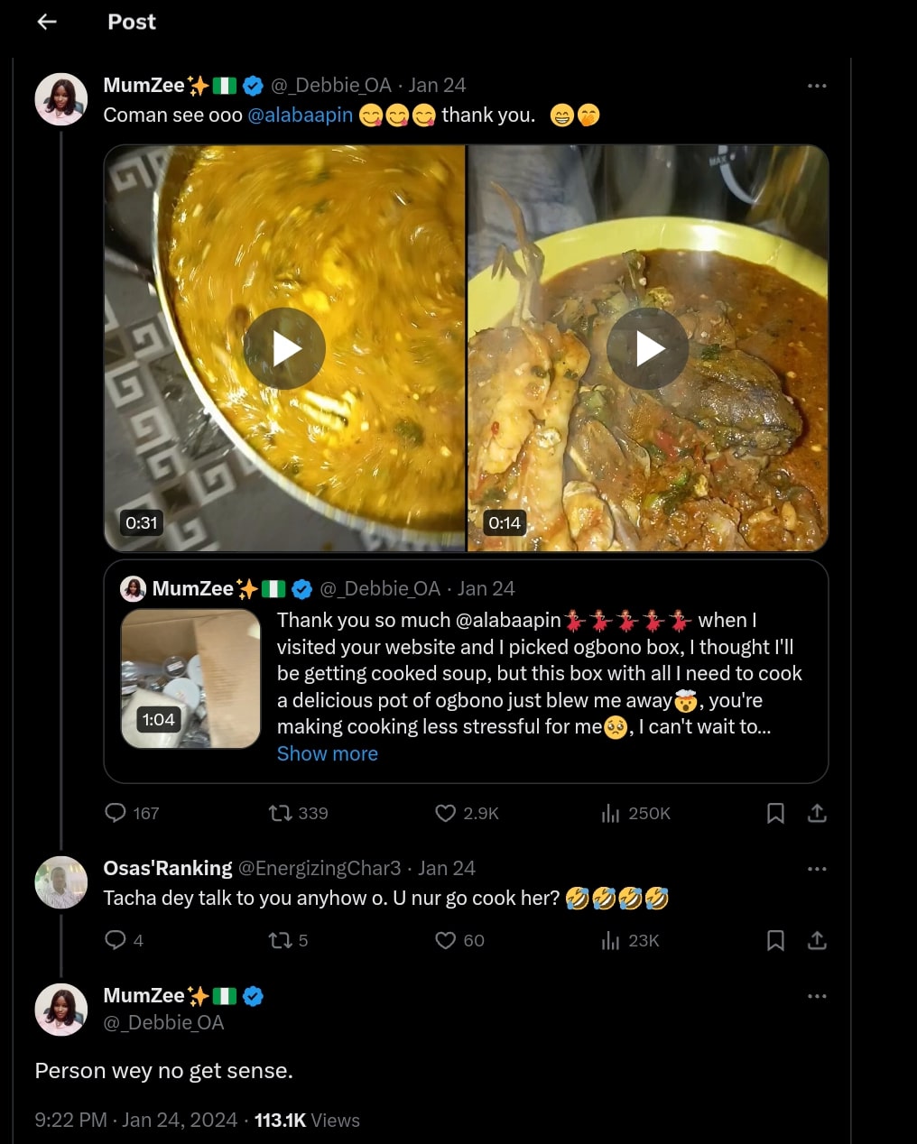The width and height of the screenshot is (917, 1144).
Task: Open the @alabaapin mention link
Action: [300, 115]
